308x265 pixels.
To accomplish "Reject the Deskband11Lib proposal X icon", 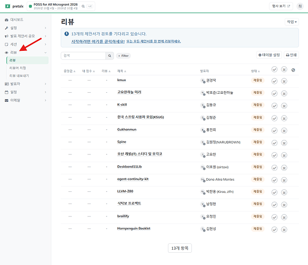I will coord(284,167).
